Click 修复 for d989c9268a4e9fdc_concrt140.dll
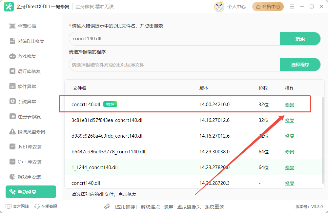This screenshot has height=213, width=328. [290, 136]
